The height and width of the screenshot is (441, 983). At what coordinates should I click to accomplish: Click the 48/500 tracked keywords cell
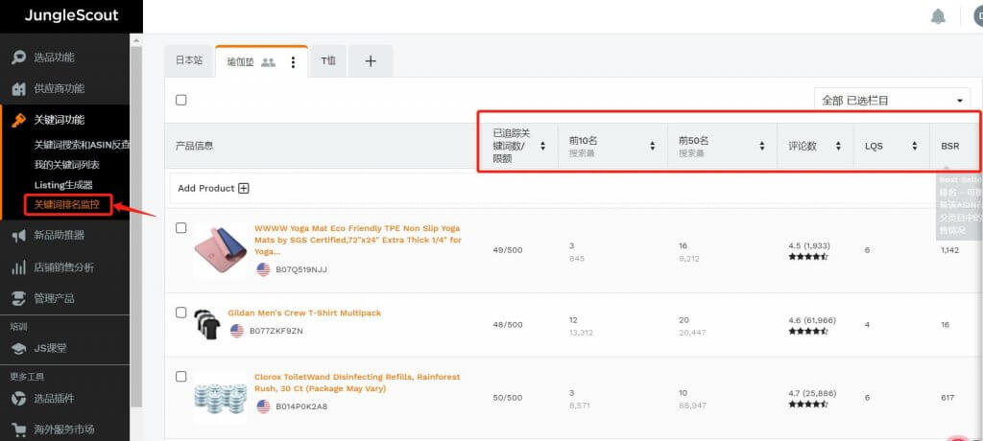(x=507, y=324)
